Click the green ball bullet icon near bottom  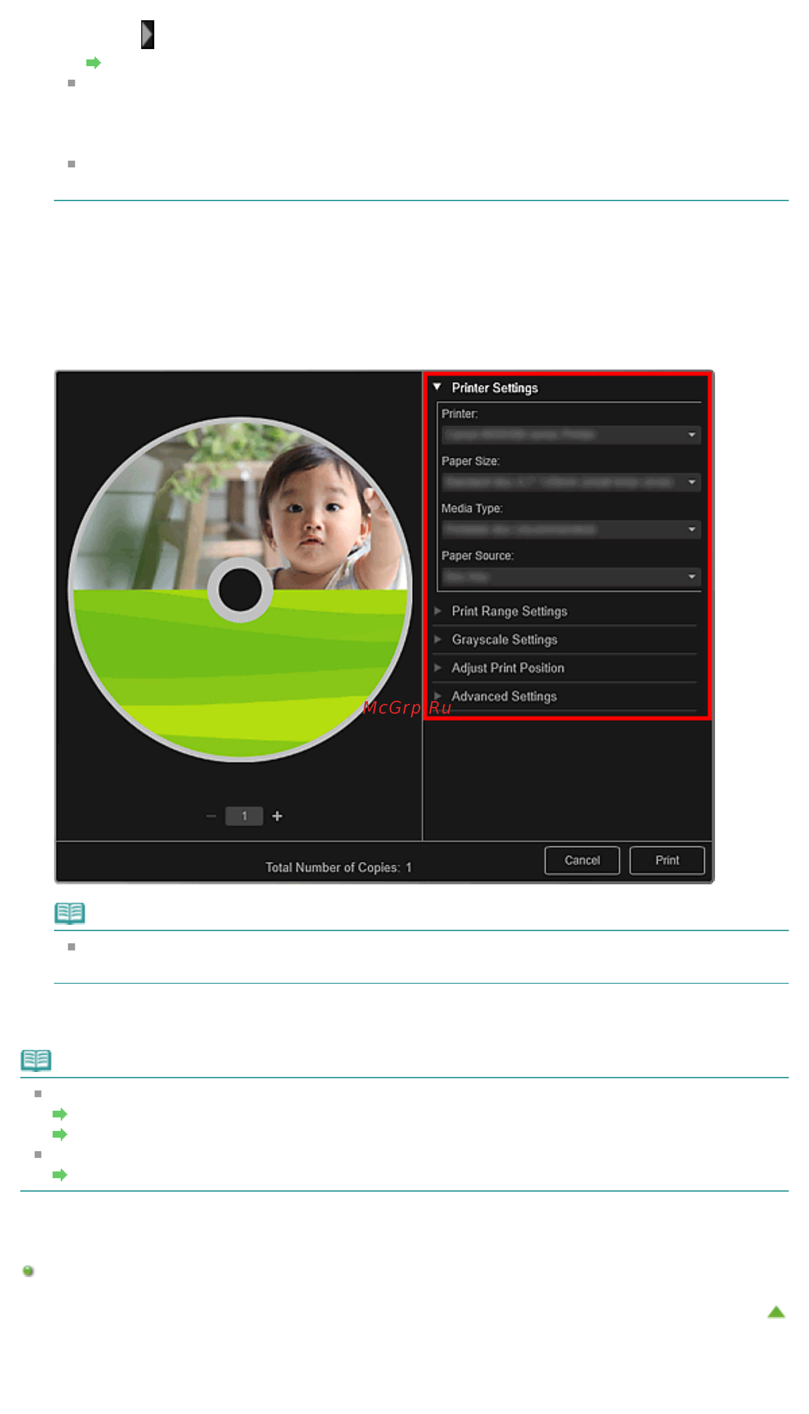tap(28, 1270)
